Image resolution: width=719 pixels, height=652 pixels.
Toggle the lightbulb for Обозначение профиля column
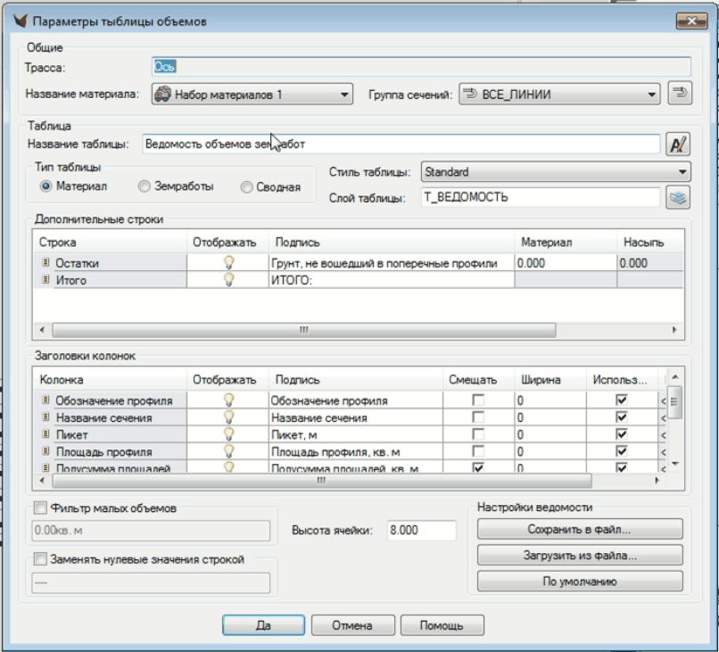tap(227, 400)
